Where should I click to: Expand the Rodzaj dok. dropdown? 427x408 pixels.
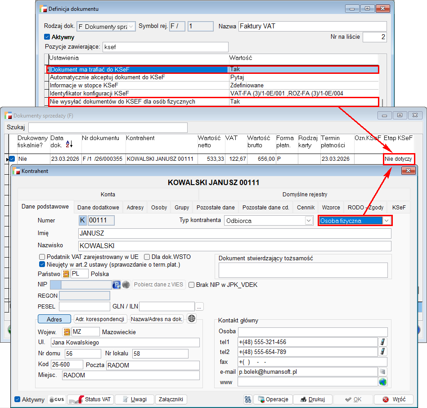click(131, 27)
